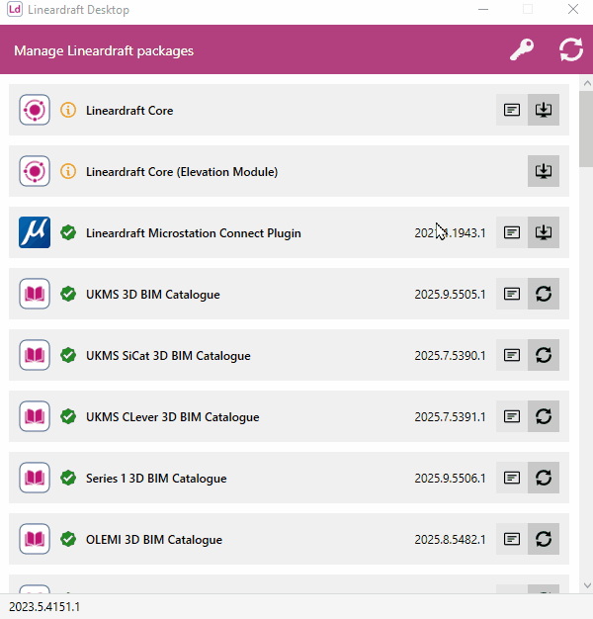Update the UKMS CLever 3D BIM Catalogue
This screenshot has width=593, height=619.
544,416
